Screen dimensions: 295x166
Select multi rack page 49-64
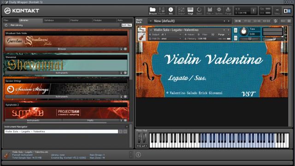266,21
